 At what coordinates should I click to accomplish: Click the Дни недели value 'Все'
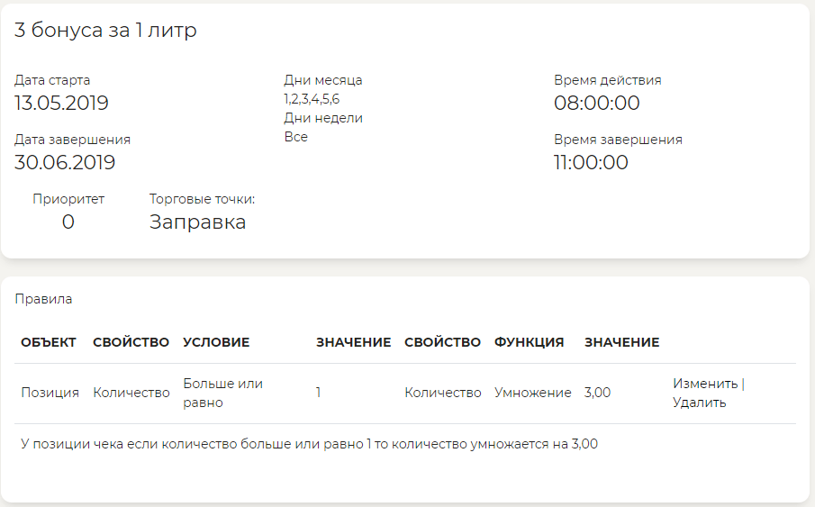click(295, 137)
